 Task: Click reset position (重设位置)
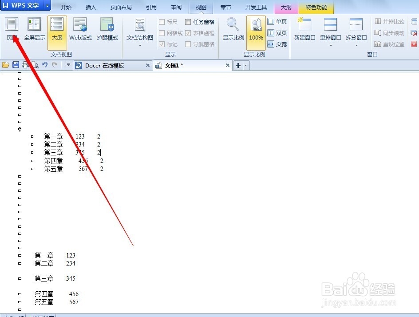[389, 44]
